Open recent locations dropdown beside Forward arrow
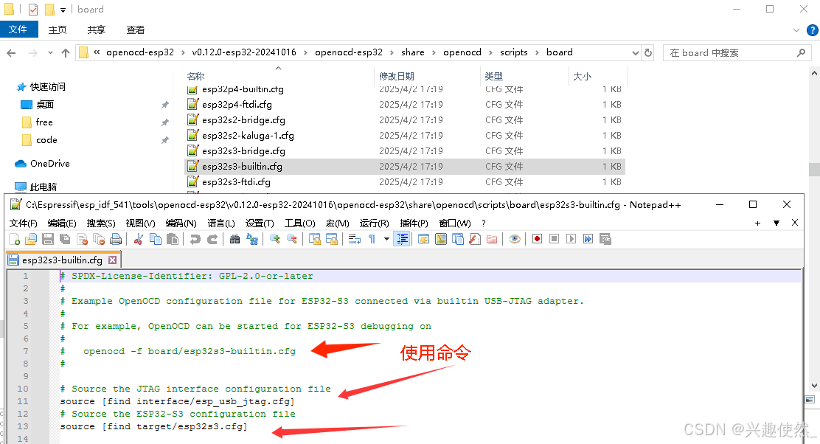The width and height of the screenshot is (820, 444). click(x=50, y=53)
